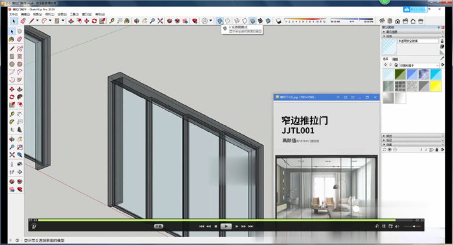Open the account profile dropdown arrow
The width and height of the screenshot is (453, 245).
[x=210, y=21]
